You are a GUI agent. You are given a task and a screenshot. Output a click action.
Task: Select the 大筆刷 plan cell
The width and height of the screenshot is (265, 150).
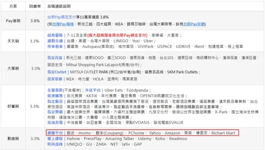13,68
